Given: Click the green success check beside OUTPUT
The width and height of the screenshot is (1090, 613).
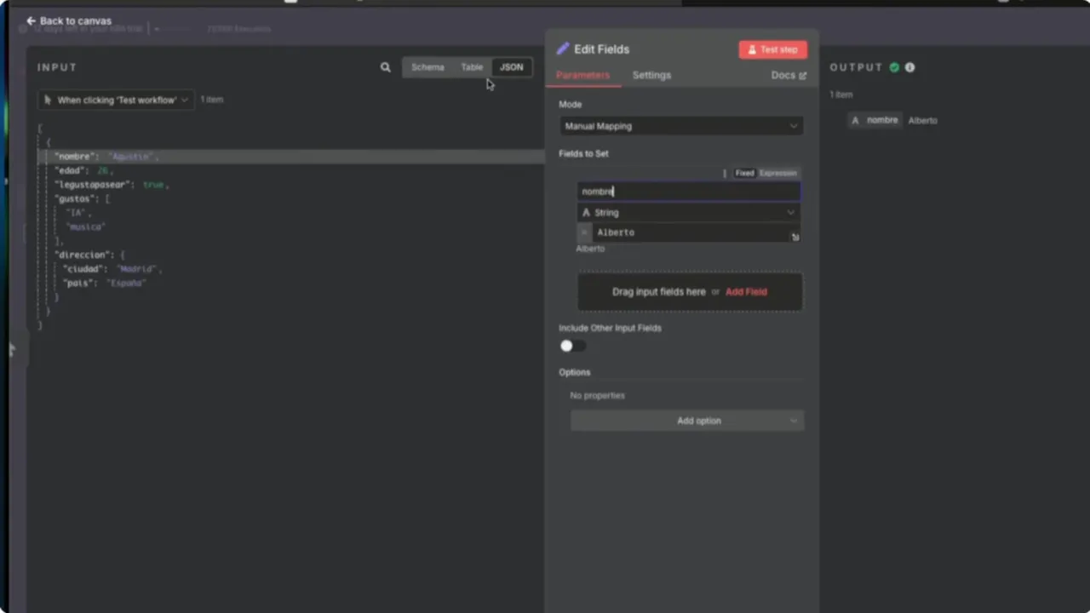Looking at the screenshot, I should click(894, 67).
